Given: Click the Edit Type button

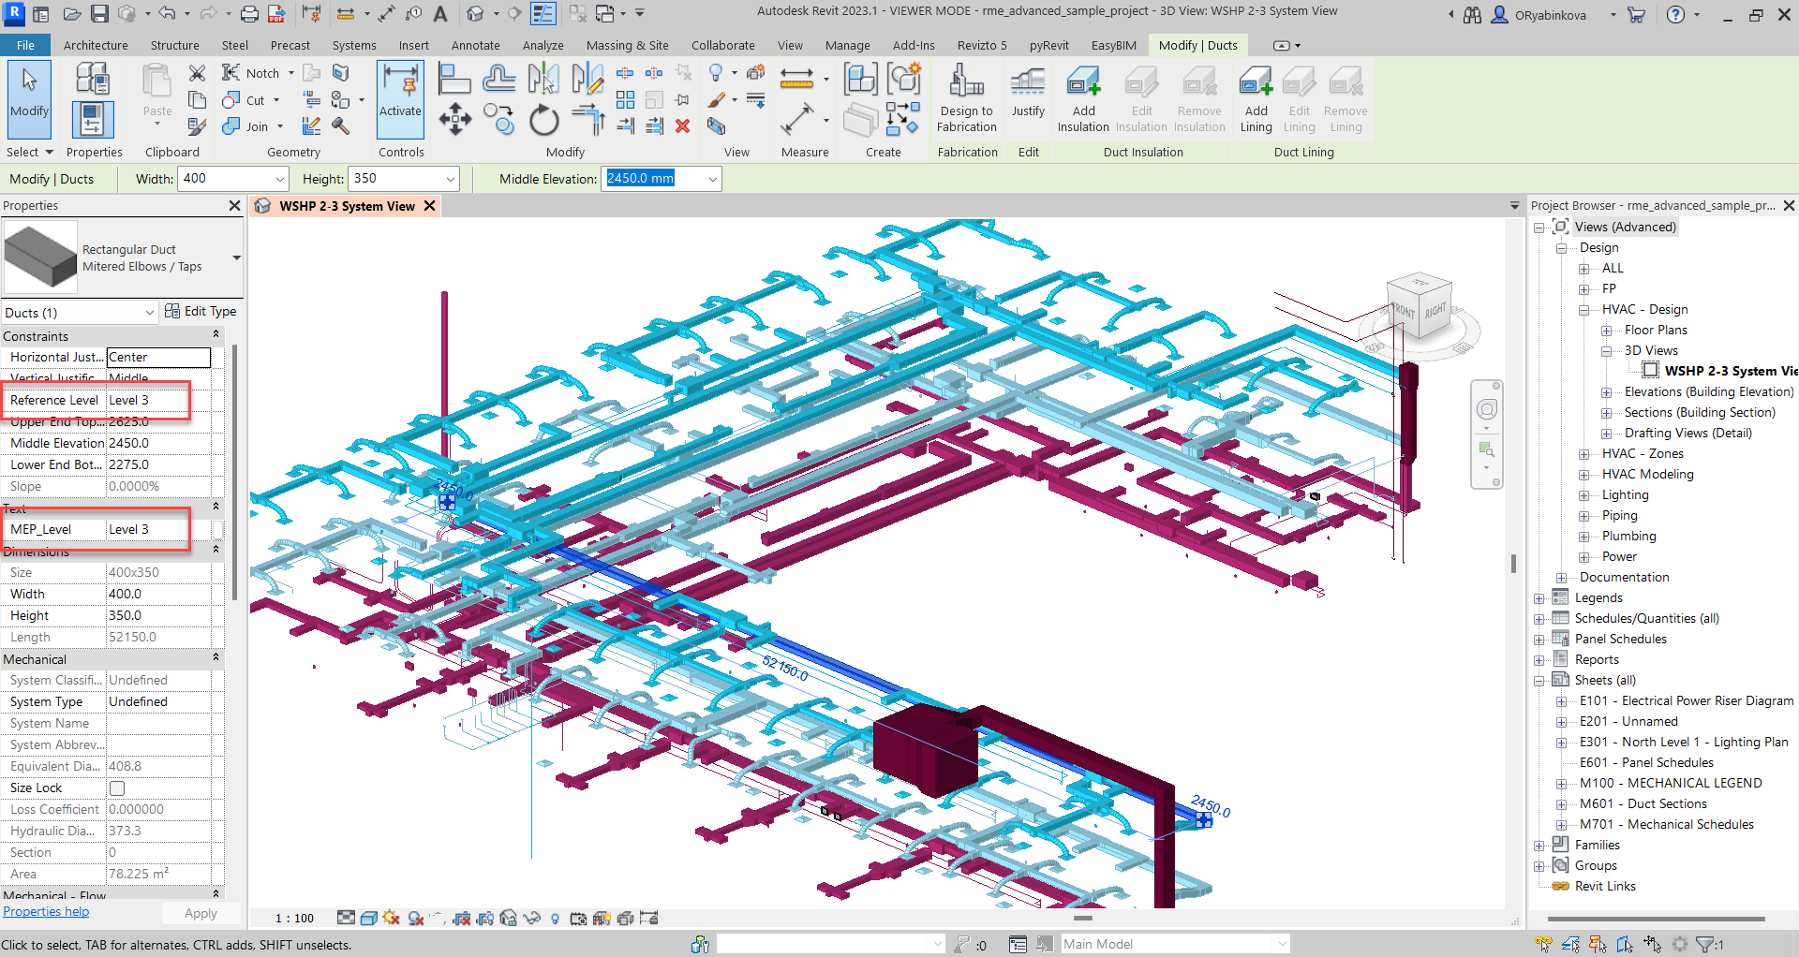Looking at the screenshot, I should [201, 312].
